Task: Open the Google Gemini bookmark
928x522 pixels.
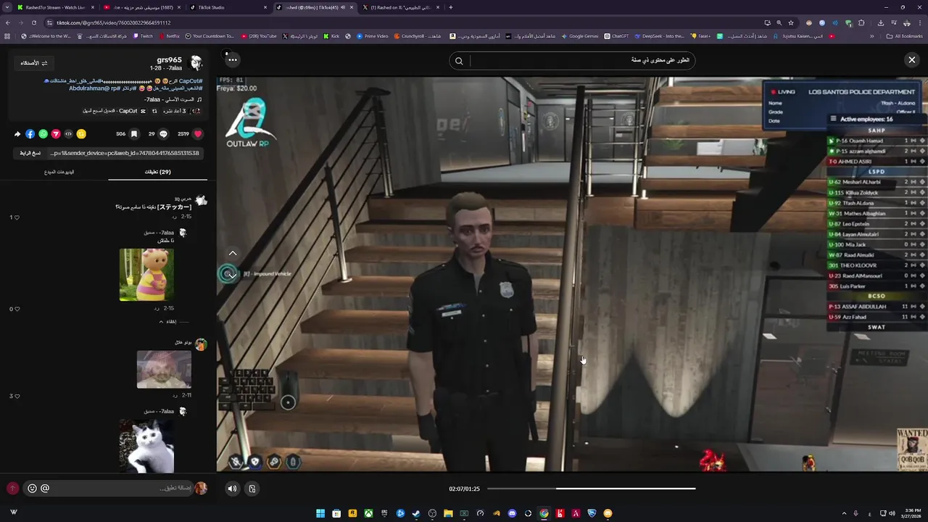Action: pos(579,36)
